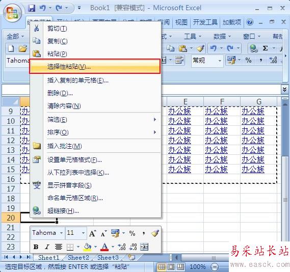Choose 选择性粘贴(V) from context menu

[95, 67]
